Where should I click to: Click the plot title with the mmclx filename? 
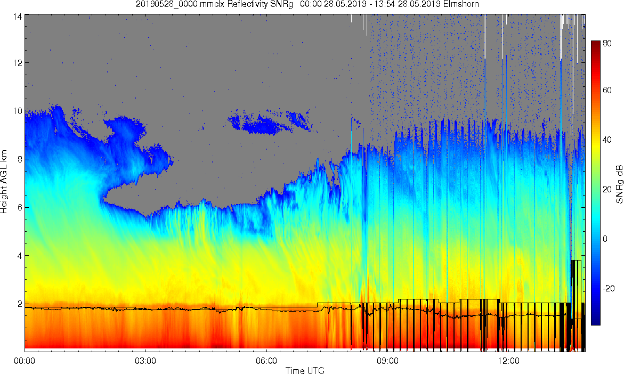[307, 4]
